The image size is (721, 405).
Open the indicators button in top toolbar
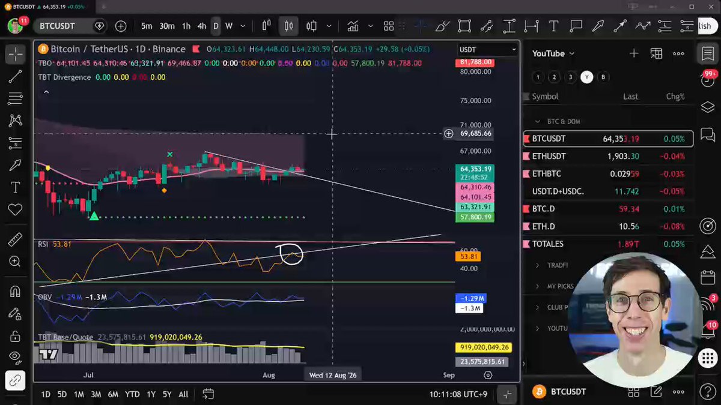[353, 26]
